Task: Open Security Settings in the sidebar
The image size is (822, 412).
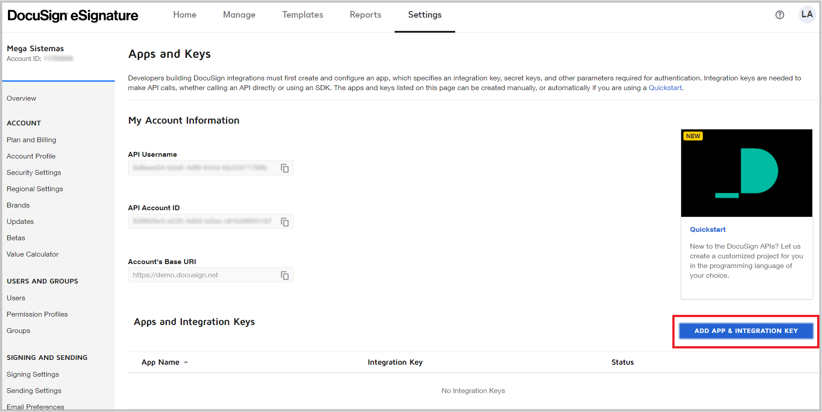Action: pos(34,173)
